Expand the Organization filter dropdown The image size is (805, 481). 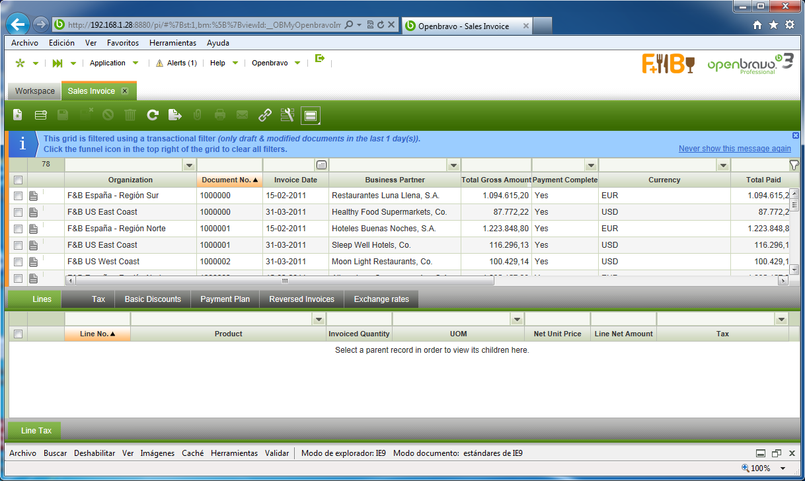point(189,165)
